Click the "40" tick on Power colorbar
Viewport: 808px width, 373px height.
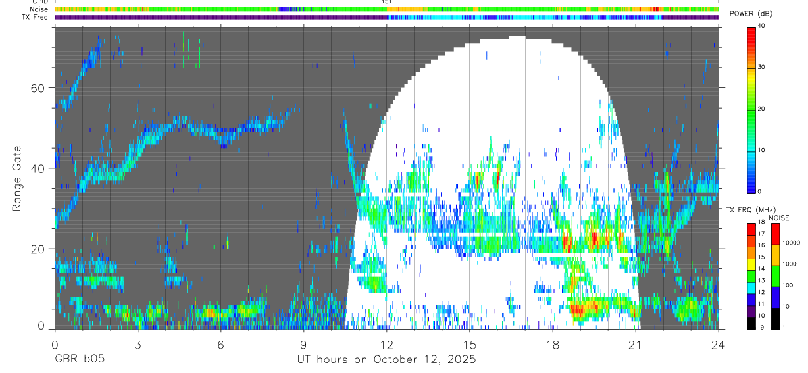761,26
